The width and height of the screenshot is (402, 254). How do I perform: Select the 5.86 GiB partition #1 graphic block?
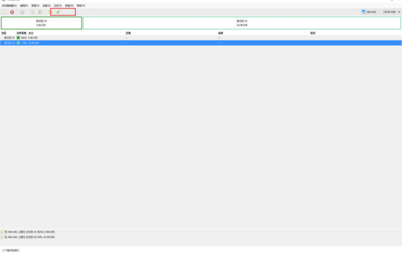pos(41,23)
